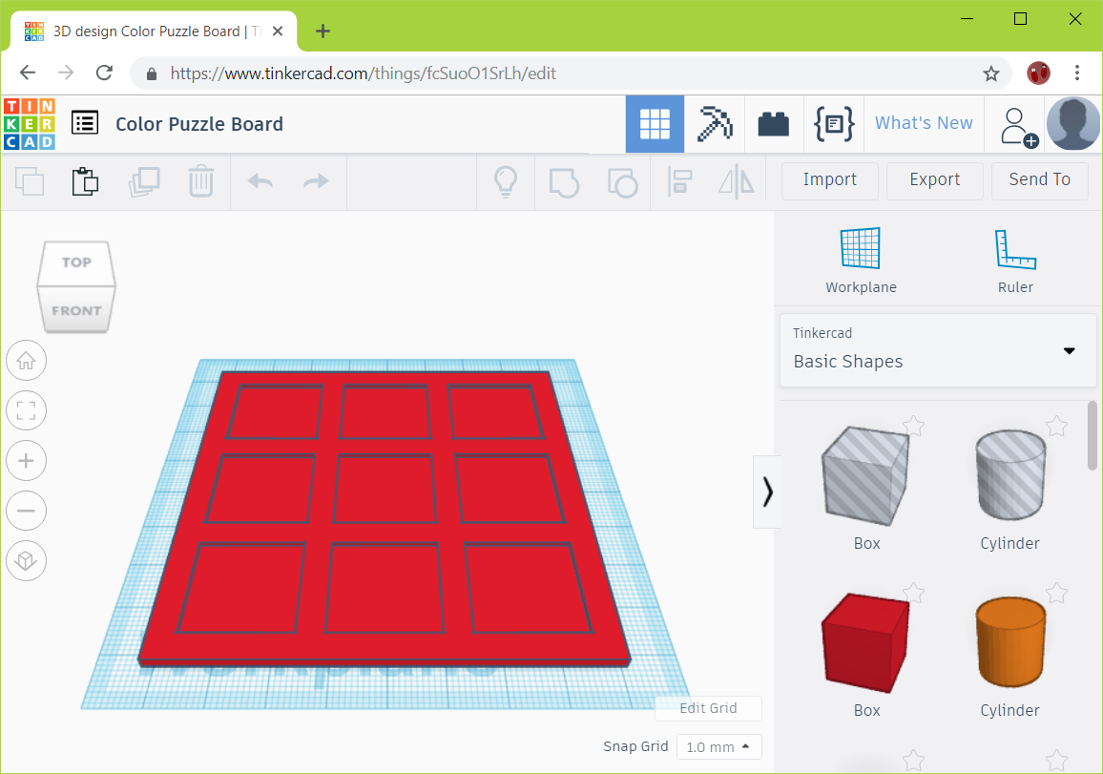
Task: Switch to the Bricks view tab
Action: [x=774, y=123]
